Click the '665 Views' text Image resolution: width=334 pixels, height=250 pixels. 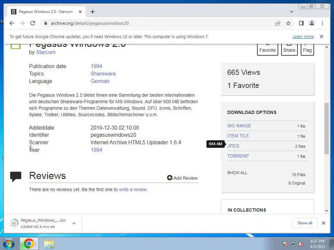pyautogui.click(x=243, y=73)
